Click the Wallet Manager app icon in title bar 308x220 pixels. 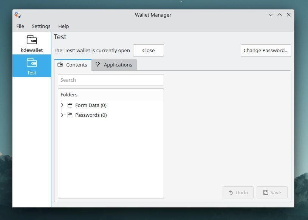click(x=18, y=15)
